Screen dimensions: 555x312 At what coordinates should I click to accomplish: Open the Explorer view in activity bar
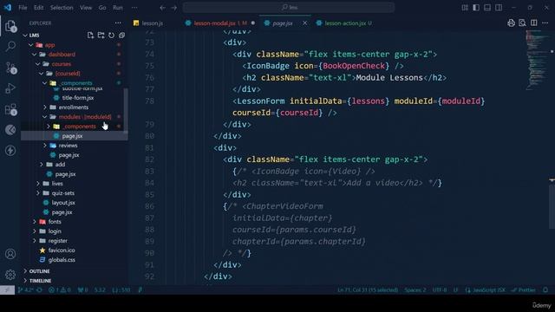tap(10, 26)
